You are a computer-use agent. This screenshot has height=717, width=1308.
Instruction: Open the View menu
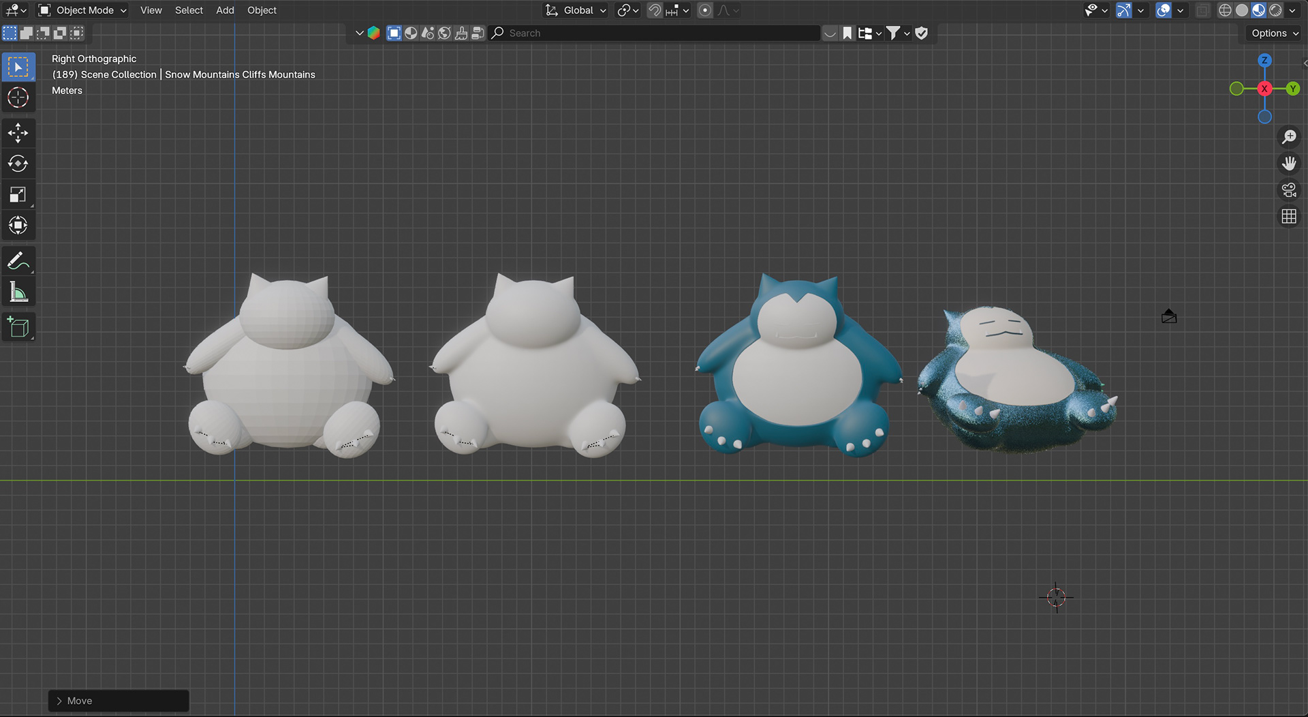pyautogui.click(x=151, y=10)
